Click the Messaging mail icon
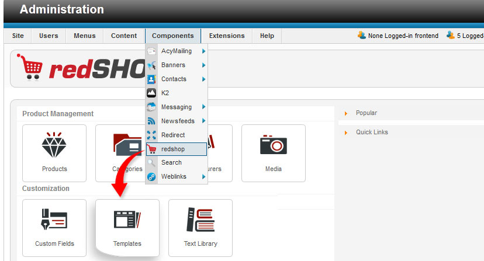Viewport: 484px width, 261px height. coord(151,107)
